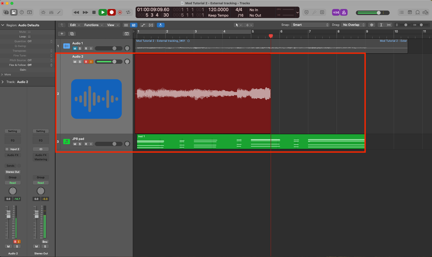432x257 pixels.
Task: Expand the More section in the inspector
Action: point(8,74)
